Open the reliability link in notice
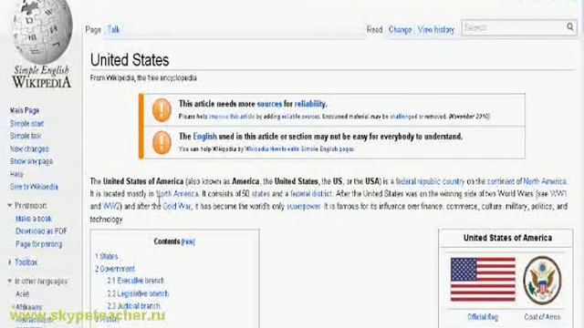The width and height of the screenshot is (584, 328). (x=310, y=104)
